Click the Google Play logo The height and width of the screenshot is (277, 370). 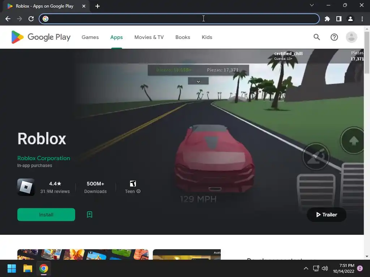(41, 37)
